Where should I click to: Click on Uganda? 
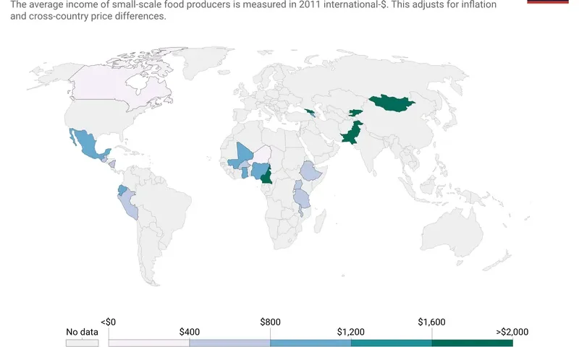(x=298, y=185)
